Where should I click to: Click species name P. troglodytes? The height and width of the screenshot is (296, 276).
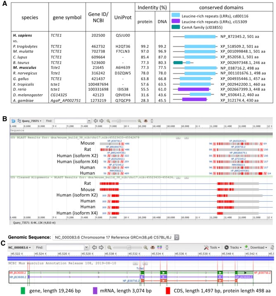(25, 46)
